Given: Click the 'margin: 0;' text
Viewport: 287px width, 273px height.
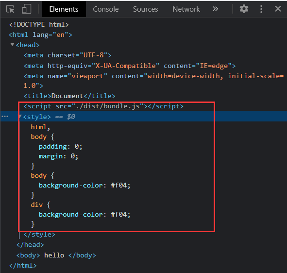Looking at the screenshot, I should [x=58, y=156].
